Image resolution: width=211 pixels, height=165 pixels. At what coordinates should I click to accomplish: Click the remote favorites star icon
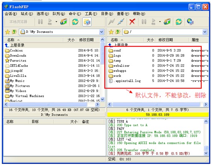point(111,32)
